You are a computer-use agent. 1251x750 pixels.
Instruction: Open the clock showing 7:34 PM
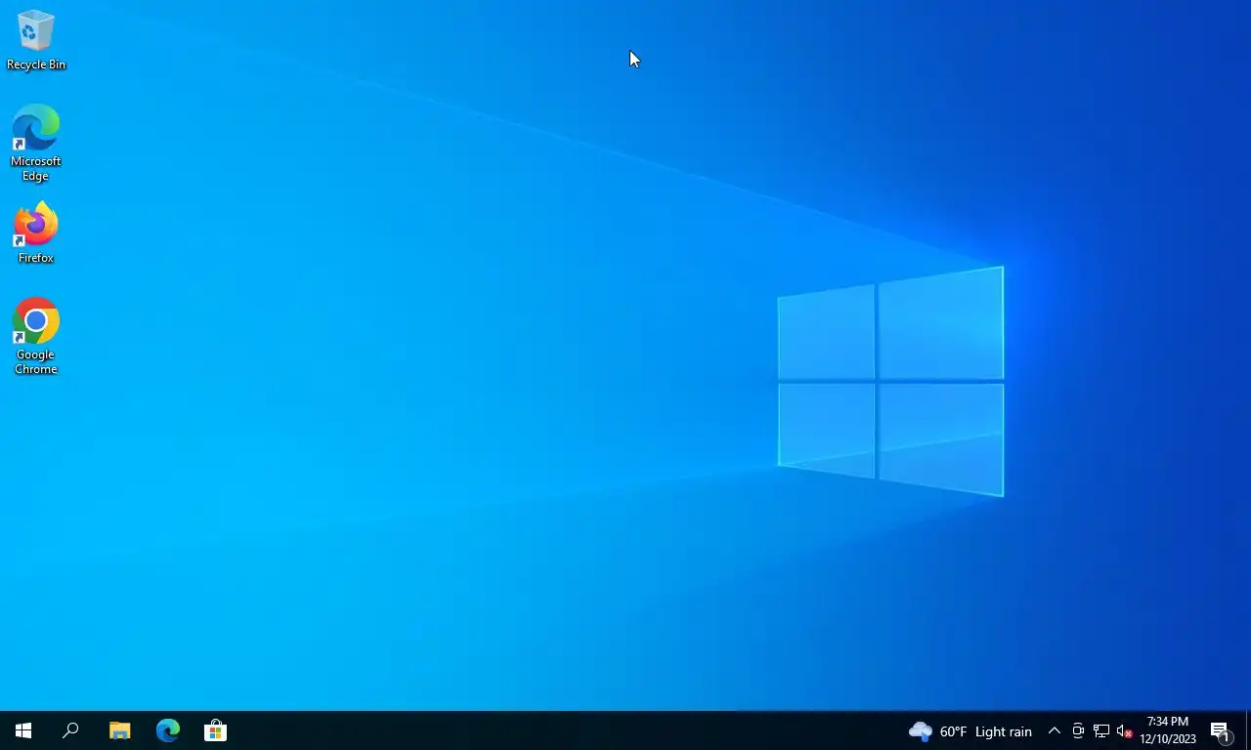(x=1168, y=730)
